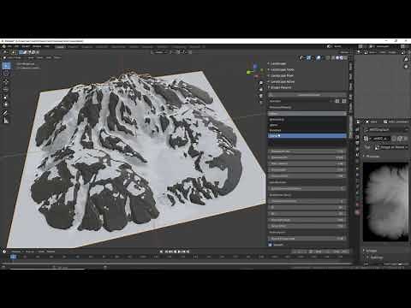
Task: Toggle the checked checkbox at operator panel bottom
Action: (x=271, y=245)
